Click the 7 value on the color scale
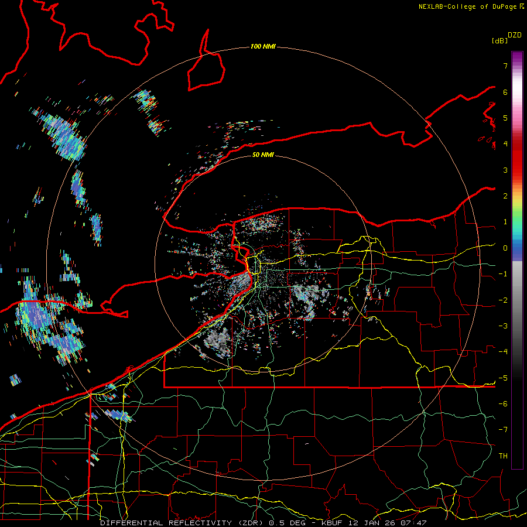Image resolution: width=527 pixels, height=527 pixels. click(505, 66)
